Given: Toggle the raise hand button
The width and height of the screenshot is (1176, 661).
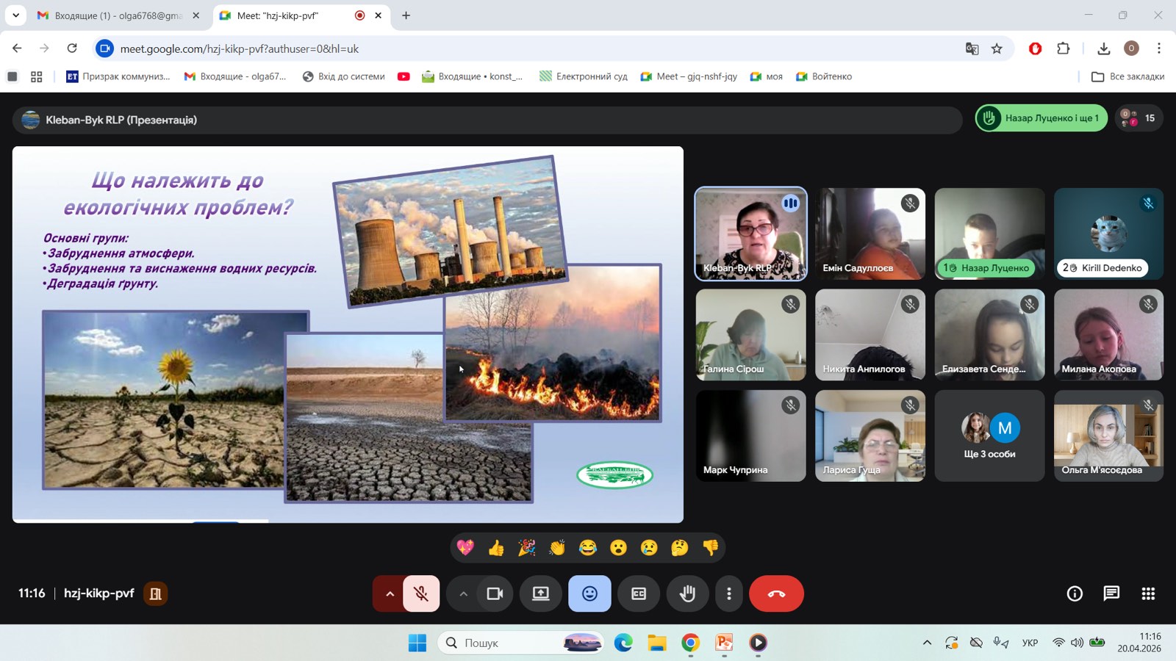Looking at the screenshot, I should tap(688, 593).
